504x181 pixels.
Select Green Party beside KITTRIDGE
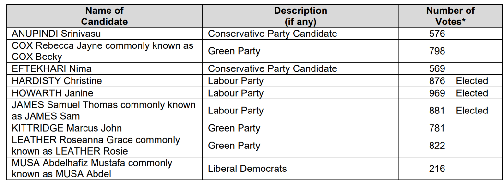[x=234, y=128]
